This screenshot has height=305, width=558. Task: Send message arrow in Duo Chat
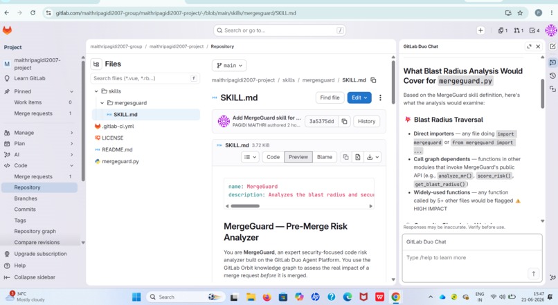534,273
